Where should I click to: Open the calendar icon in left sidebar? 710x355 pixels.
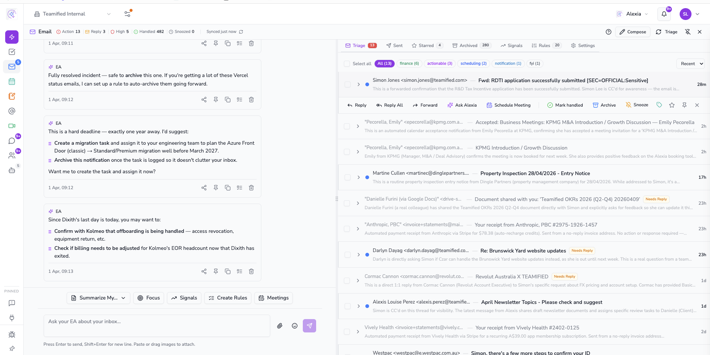pyautogui.click(x=12, y=81)
